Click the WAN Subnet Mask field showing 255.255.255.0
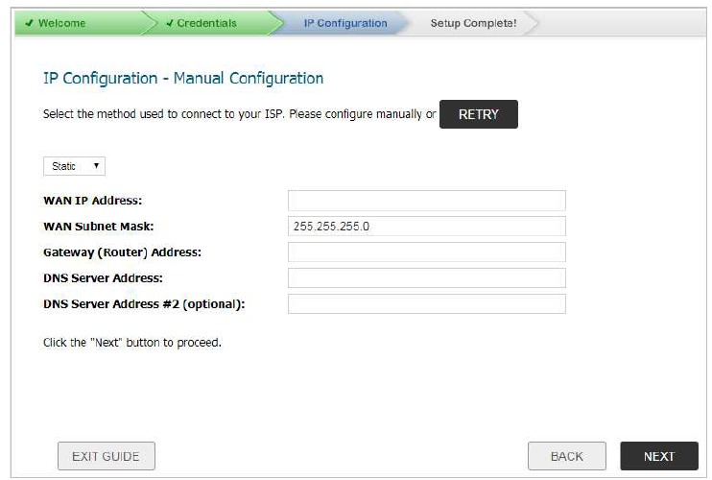Screen dimensions: 712x480 [426, 227]
